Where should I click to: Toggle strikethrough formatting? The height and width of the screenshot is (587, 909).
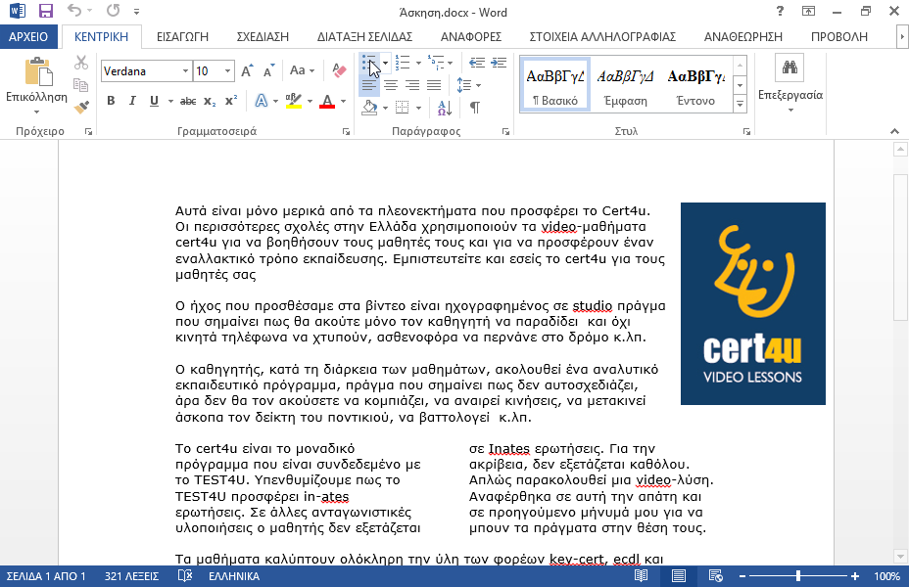pos(188,101)
